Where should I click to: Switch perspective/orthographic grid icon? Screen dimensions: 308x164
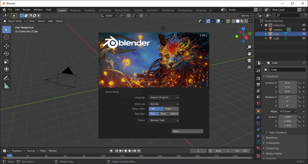tap(249, 67)
